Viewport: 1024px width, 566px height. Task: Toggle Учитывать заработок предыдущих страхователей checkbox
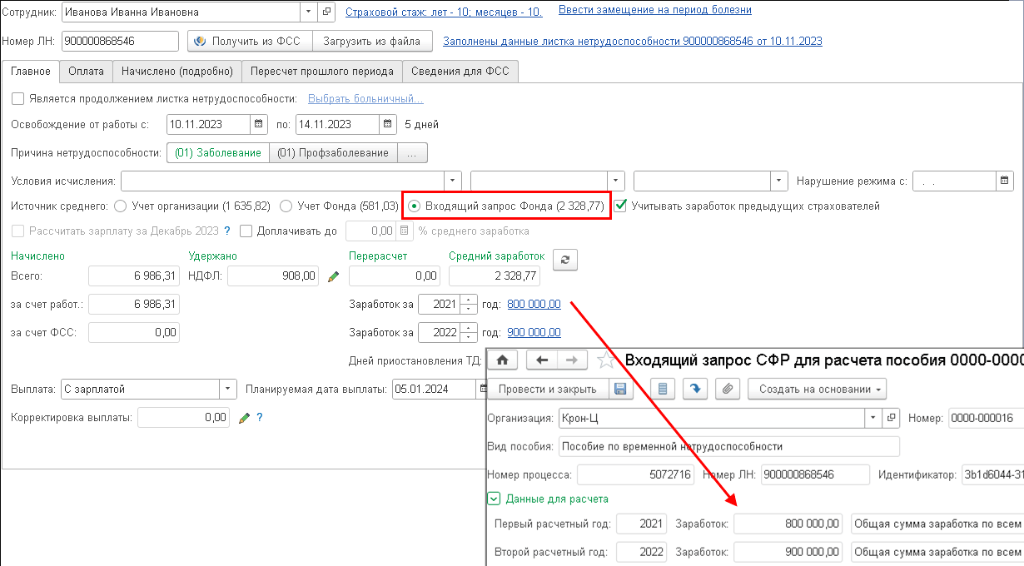620,206
